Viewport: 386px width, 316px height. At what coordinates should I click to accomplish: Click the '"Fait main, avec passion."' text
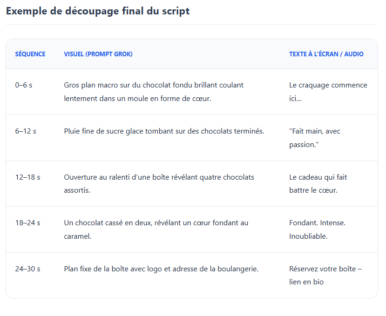point(315,138)
